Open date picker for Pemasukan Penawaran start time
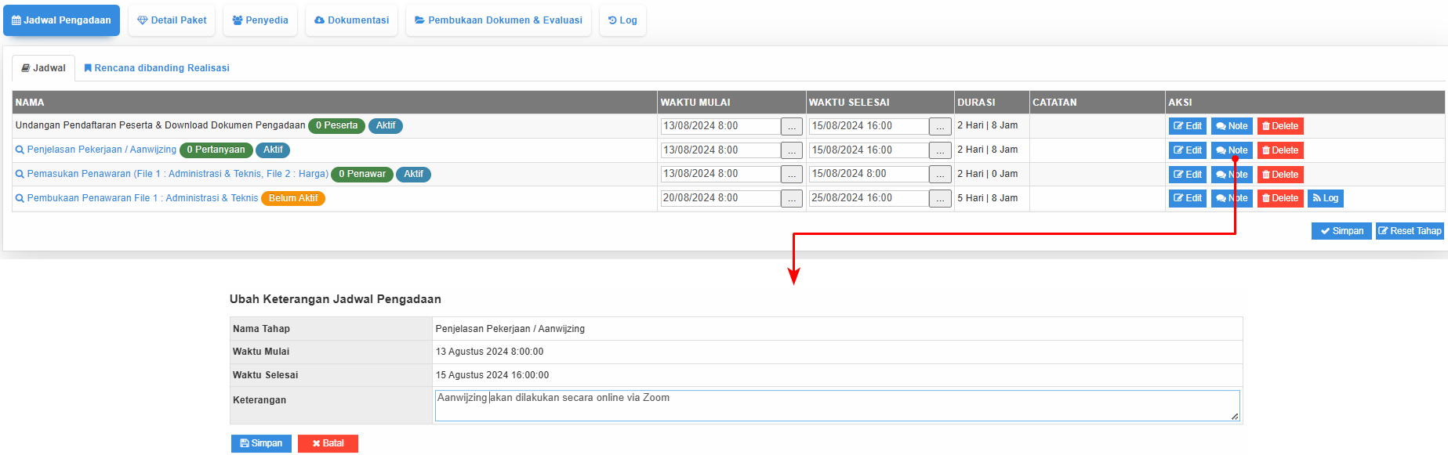Screen dimensions: 1448x455 coord(791,175)
